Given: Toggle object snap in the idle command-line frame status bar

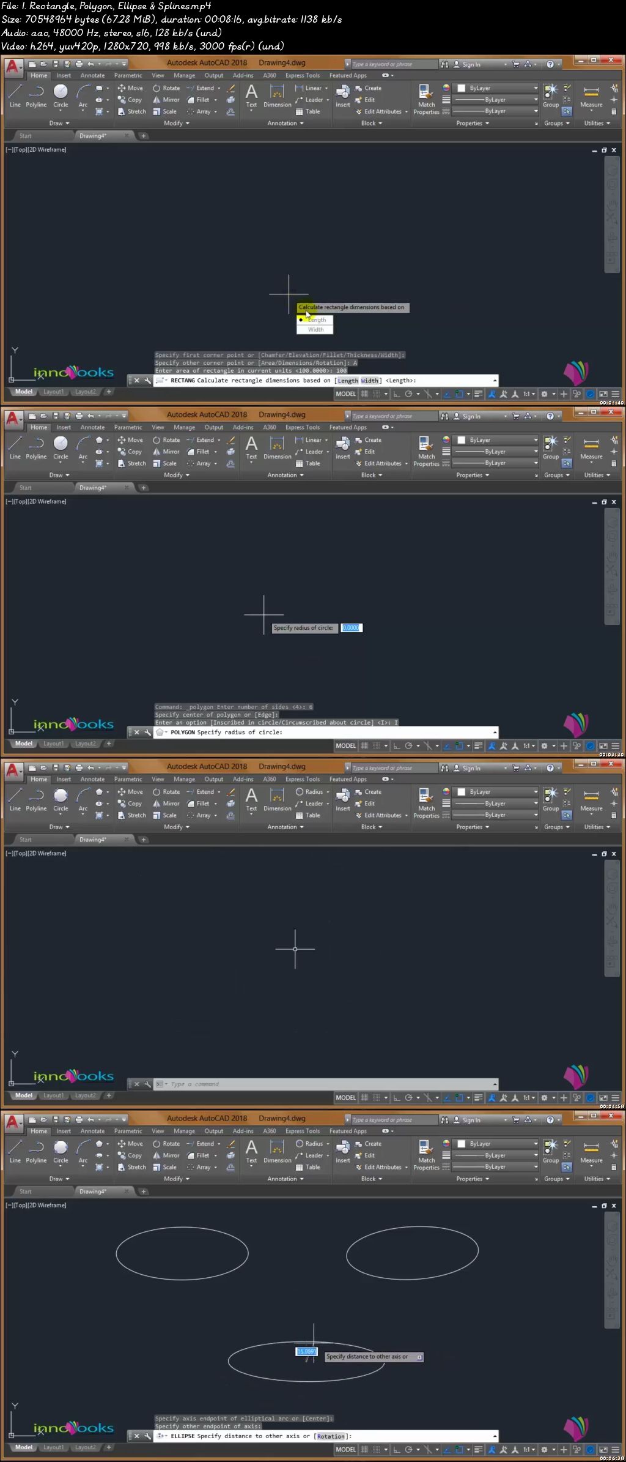Looking at the screenshot, I should (x=459, y=1098).
